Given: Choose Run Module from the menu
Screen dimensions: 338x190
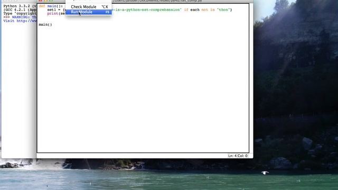Looking at the screenshot, I should point(88,12).
